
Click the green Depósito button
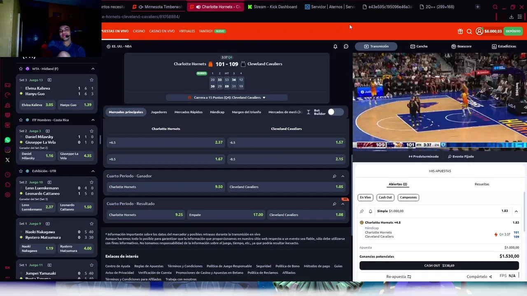[x=513, y=31]
